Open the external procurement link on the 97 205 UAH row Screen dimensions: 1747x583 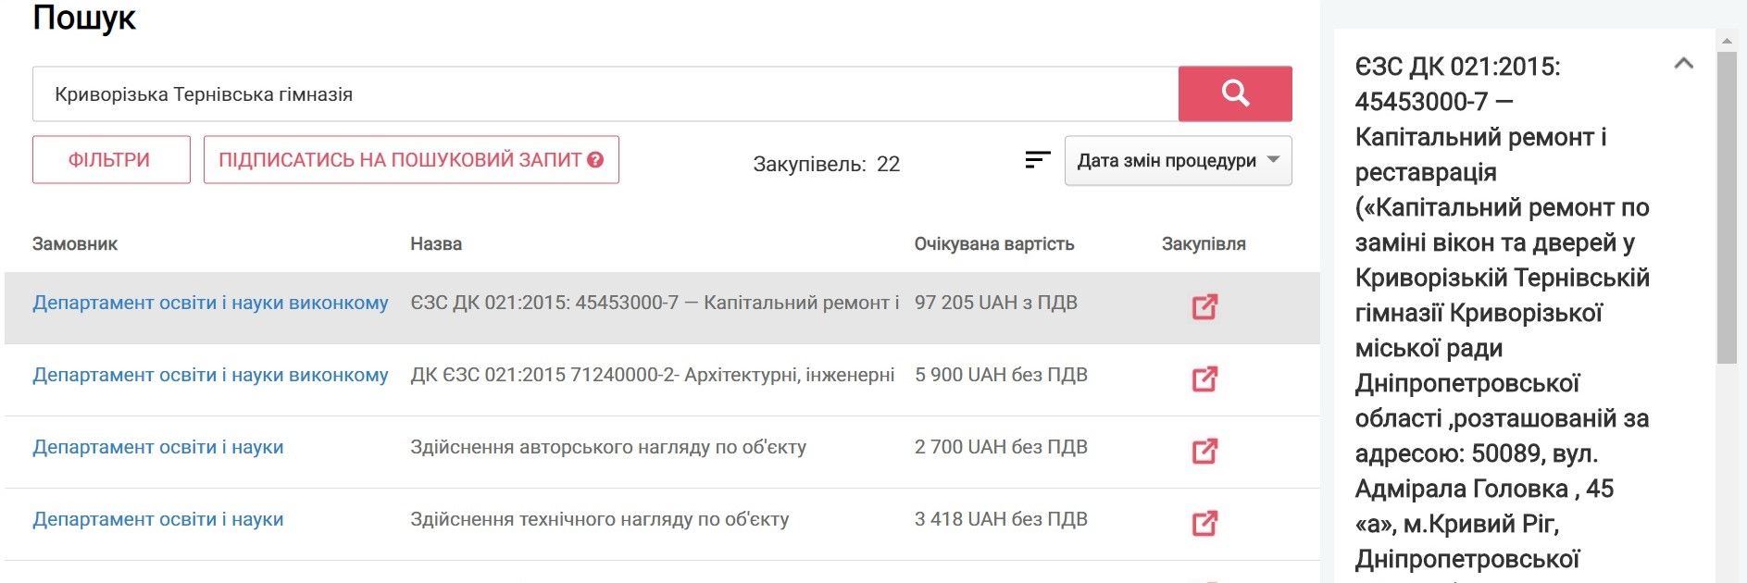pos(1204,305)
